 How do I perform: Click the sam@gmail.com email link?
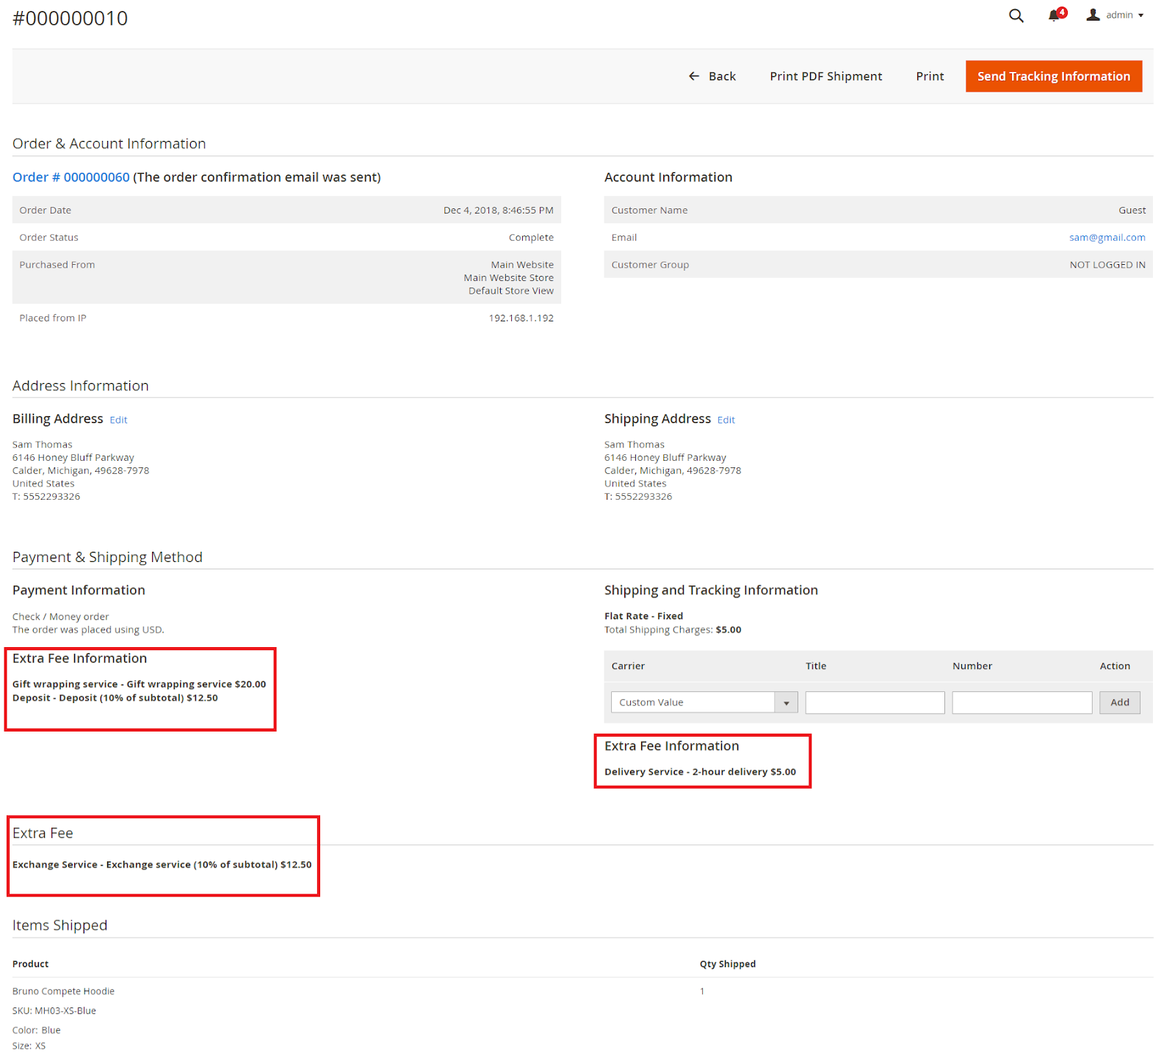click(1107, 238)
